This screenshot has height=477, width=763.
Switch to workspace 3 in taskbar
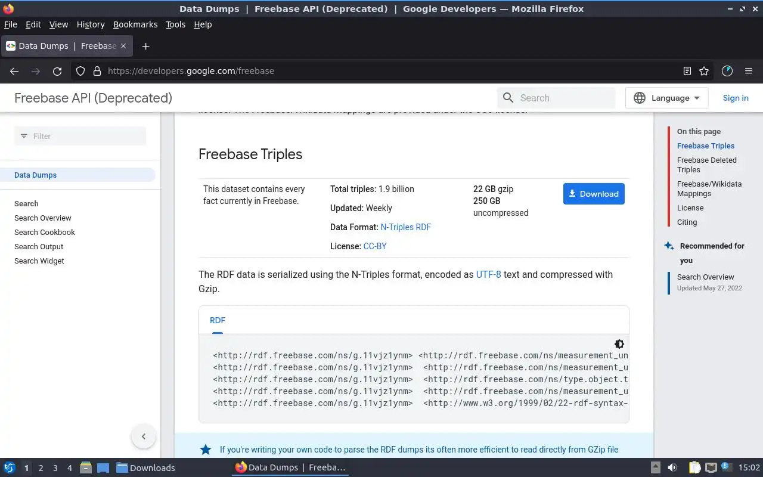[x=55, y=468]
